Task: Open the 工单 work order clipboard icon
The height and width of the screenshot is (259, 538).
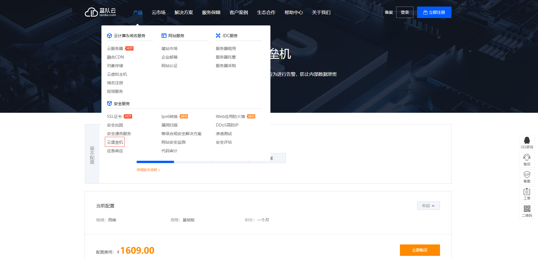Action: click(527, 194)
